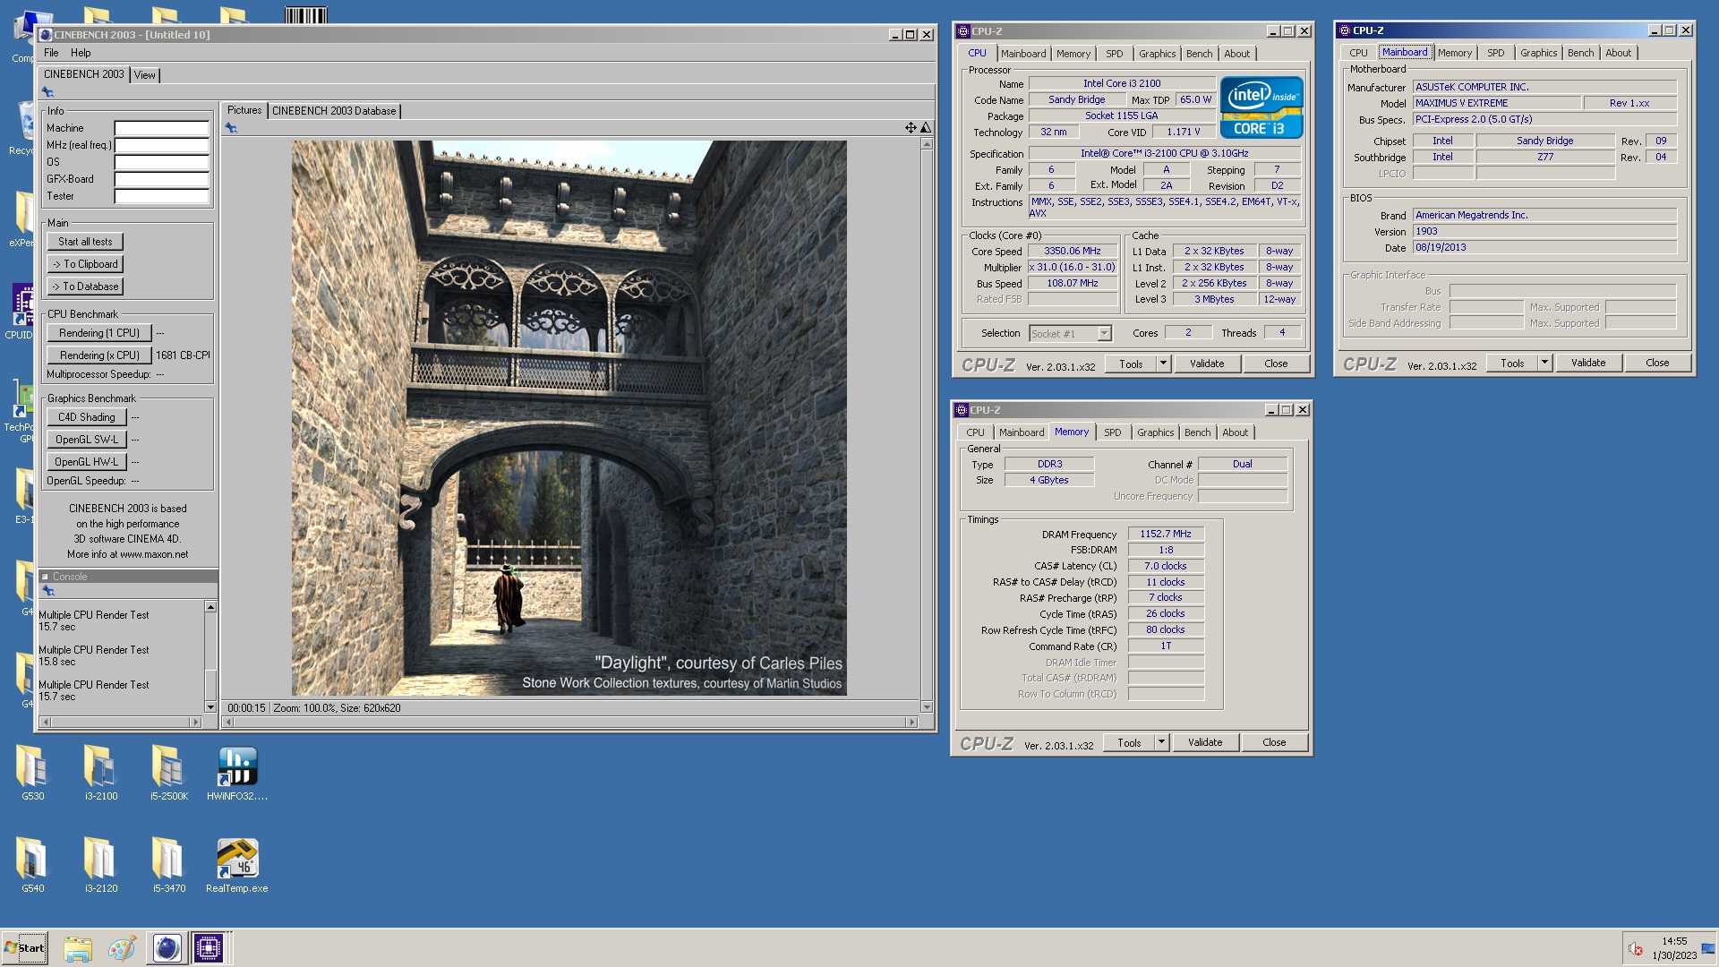Run the C4D Shading benchmark
The height and width of the screenshot is (967, 1719).
[x=87, y=417]
